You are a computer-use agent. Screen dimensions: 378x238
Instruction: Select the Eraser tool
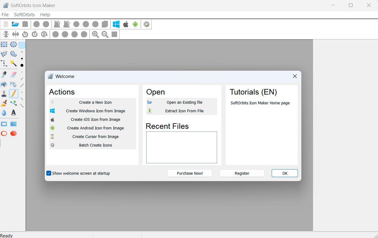[13, 75]
